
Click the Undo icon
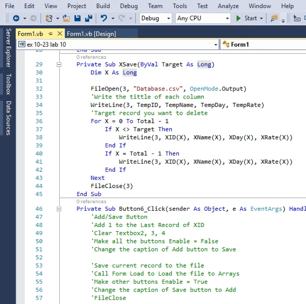(105, 18)
